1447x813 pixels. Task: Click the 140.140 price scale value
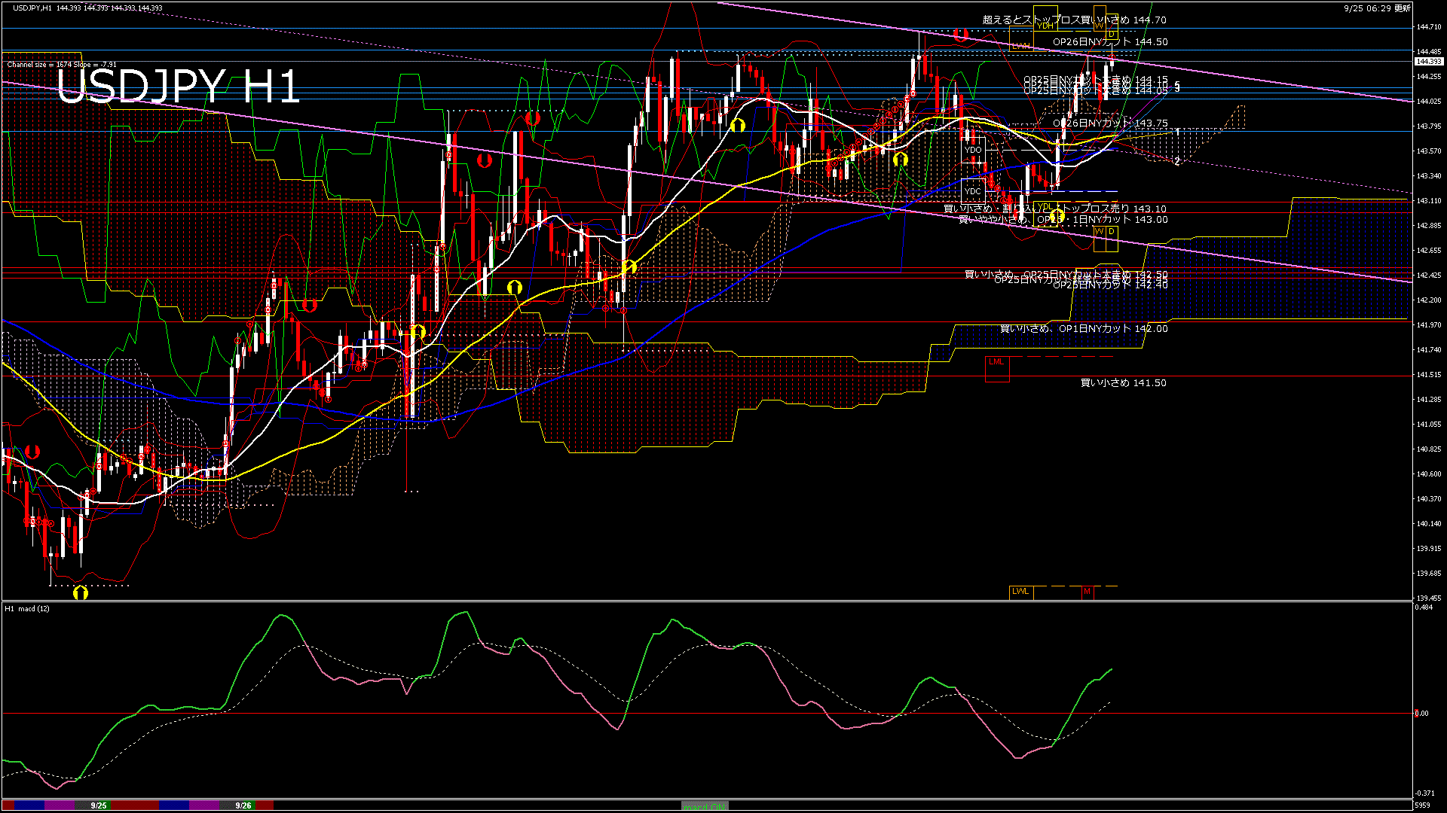pos(1429,524)
